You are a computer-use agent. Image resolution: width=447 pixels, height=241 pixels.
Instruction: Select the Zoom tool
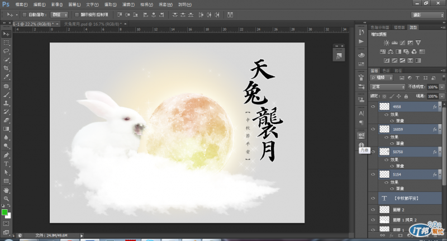coord(6,199)
